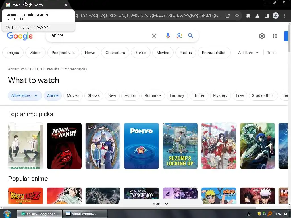Click the Chrome address bar URL
Screen dimensions: 291x218
(x=148, y=16)
